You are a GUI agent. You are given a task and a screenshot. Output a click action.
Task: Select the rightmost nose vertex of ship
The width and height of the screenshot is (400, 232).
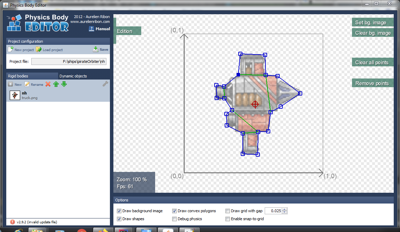point(300,93)
